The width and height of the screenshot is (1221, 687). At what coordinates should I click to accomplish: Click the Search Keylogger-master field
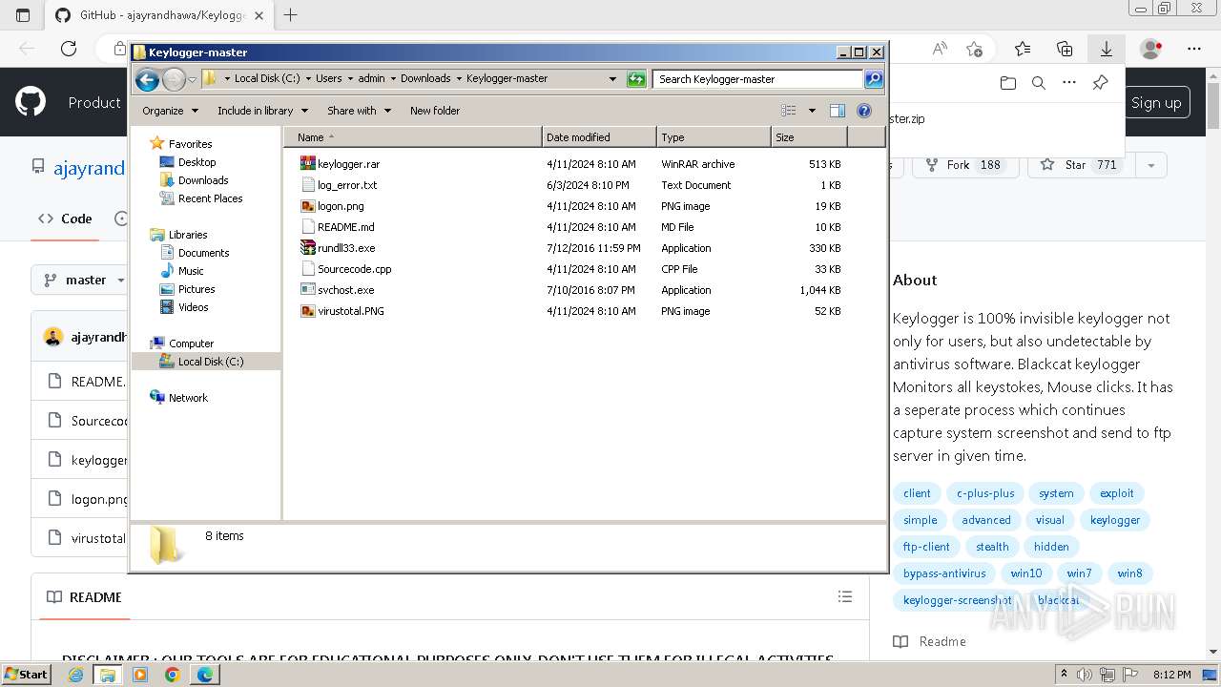coord(758,79)
